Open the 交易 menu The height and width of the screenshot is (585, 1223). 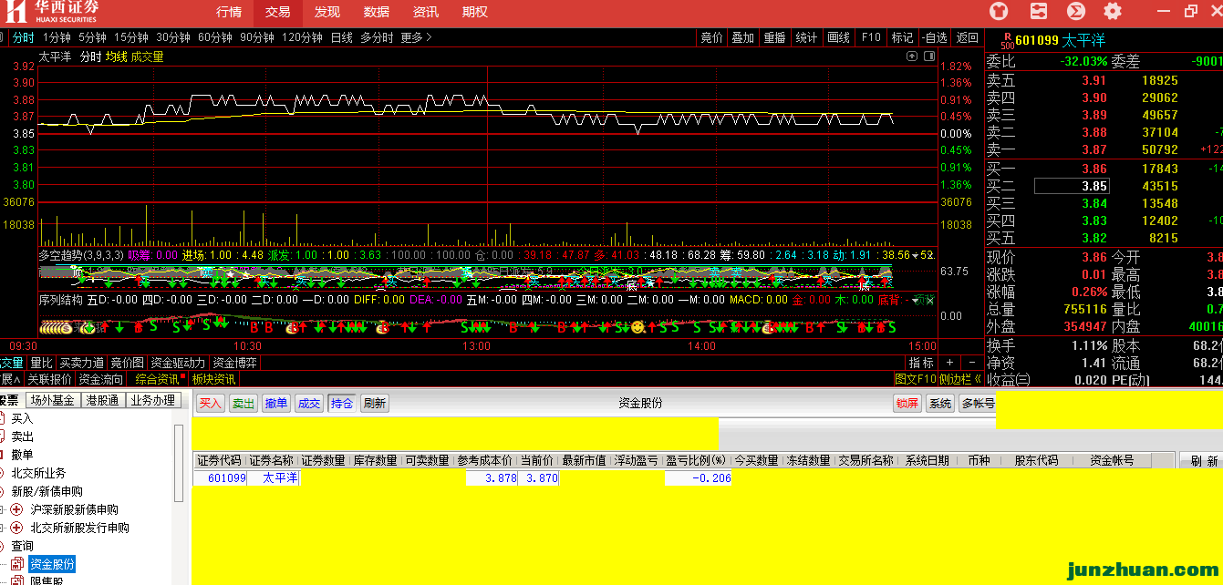[278, 12]
